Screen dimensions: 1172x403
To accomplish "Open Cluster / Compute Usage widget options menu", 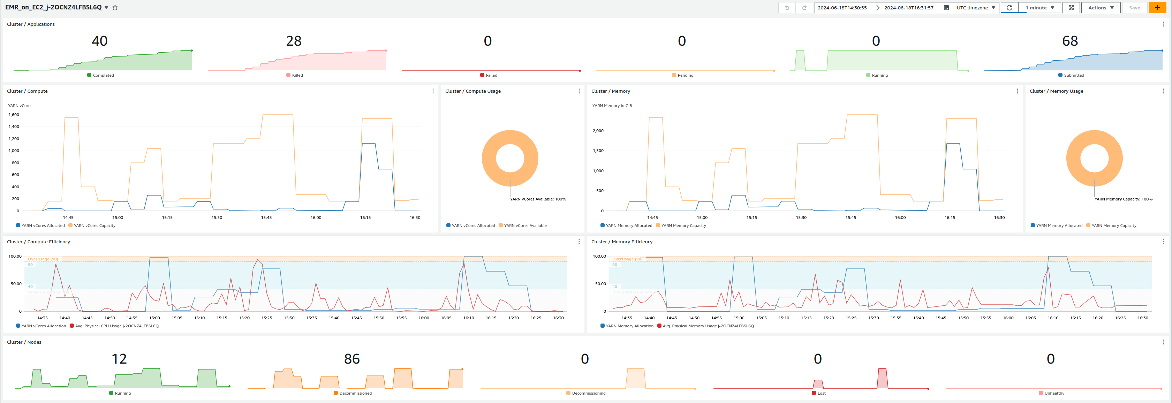I will [x=579, y=91].
